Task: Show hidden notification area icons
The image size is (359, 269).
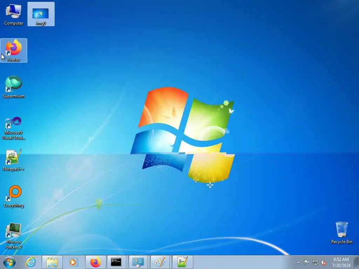Action: [298, 262]
